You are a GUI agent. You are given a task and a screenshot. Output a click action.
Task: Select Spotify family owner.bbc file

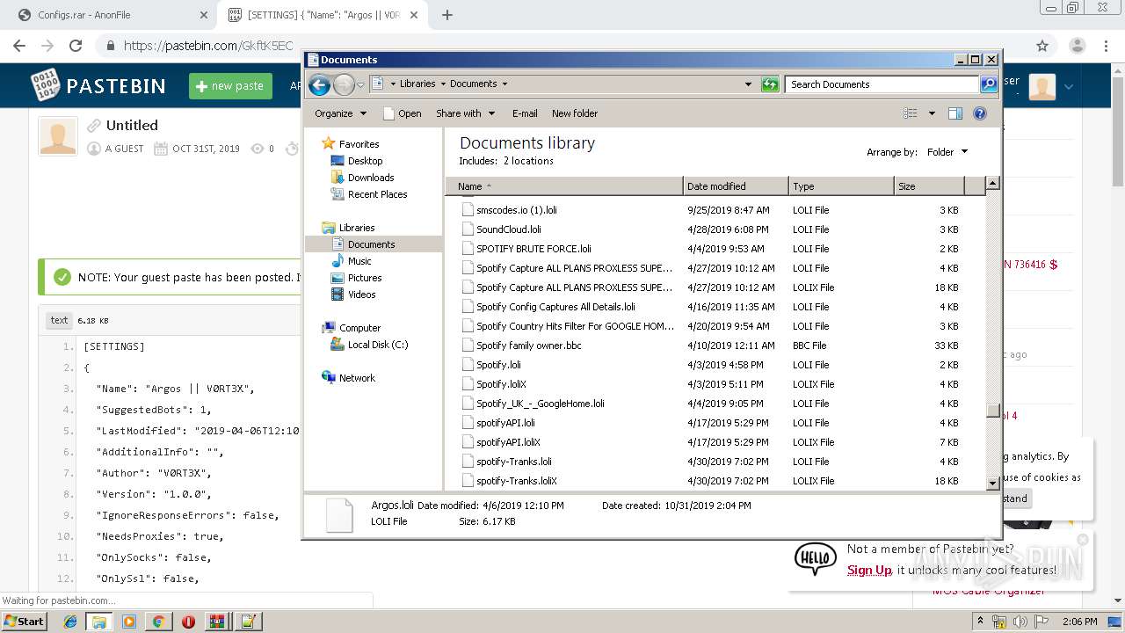(x=529, y=346)
